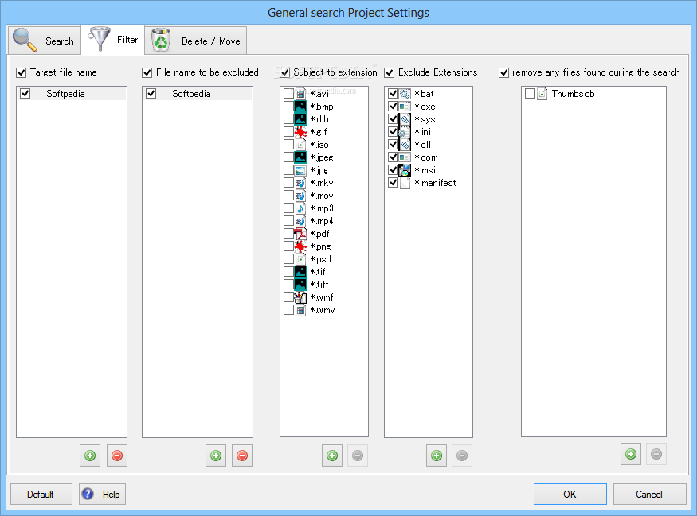Select the *.iso extension row

click(324, 145)
